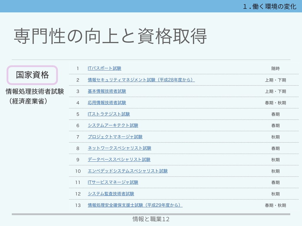Click 春期 in the ITストラテジスト試験 row
This screenshot has height=226, width=302.
(275, 114)
